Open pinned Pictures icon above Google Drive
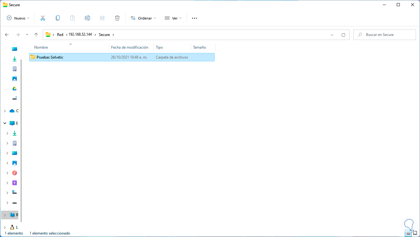Screen dimensions: 420x237 (x=14, y=79)
